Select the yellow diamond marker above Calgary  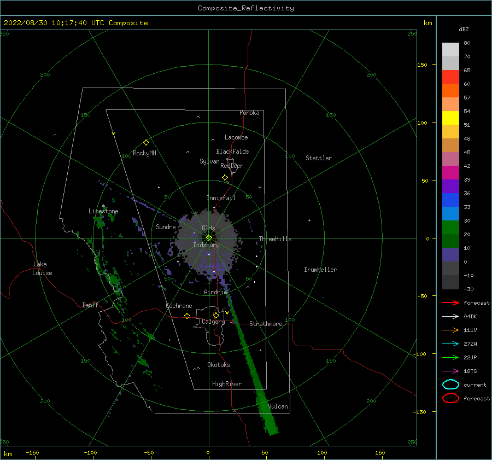pyautogui.click(x=216, y=315)
